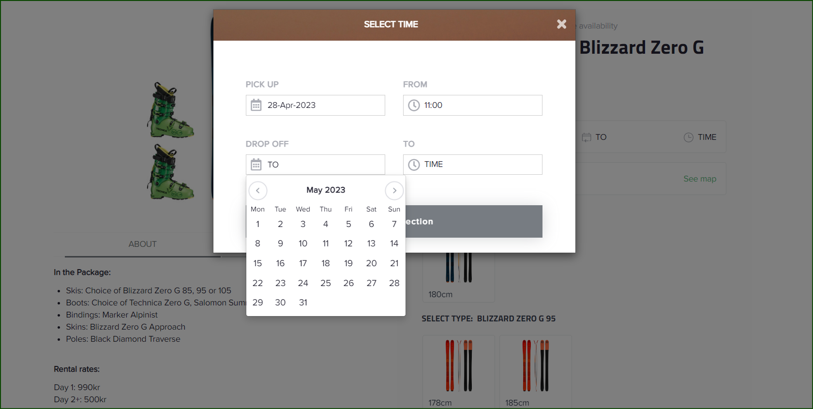Click the 'Skins: Blizzard Zero G Approach' text

click(x=126, y=327)
